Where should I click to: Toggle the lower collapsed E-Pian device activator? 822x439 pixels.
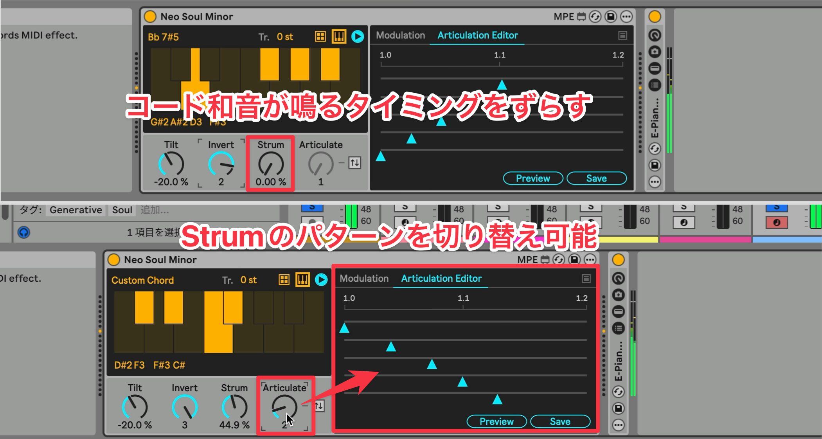(618, 260)
